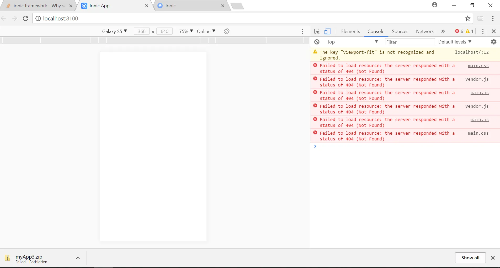Toggle the device toolbar icon
This screenshot has height=268, width=500.
(x=327, y=31)
